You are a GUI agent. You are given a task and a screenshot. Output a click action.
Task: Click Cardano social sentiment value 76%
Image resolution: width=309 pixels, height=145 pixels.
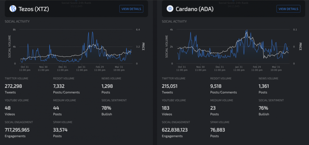pos(263,108)
